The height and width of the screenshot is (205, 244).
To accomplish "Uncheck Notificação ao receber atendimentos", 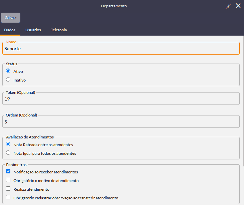I will click(8, 171).
